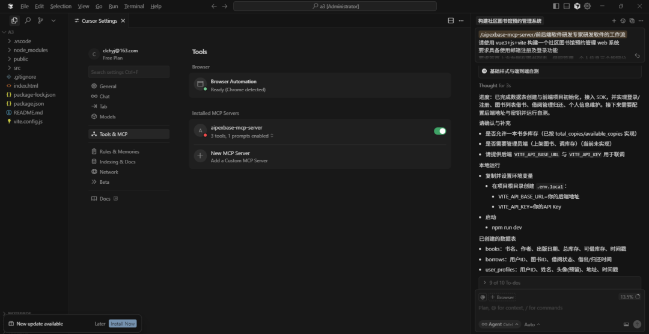The width and height of the screenshot is (649, 334).
Task: Open the Help menu
Action: pos(156,6)
